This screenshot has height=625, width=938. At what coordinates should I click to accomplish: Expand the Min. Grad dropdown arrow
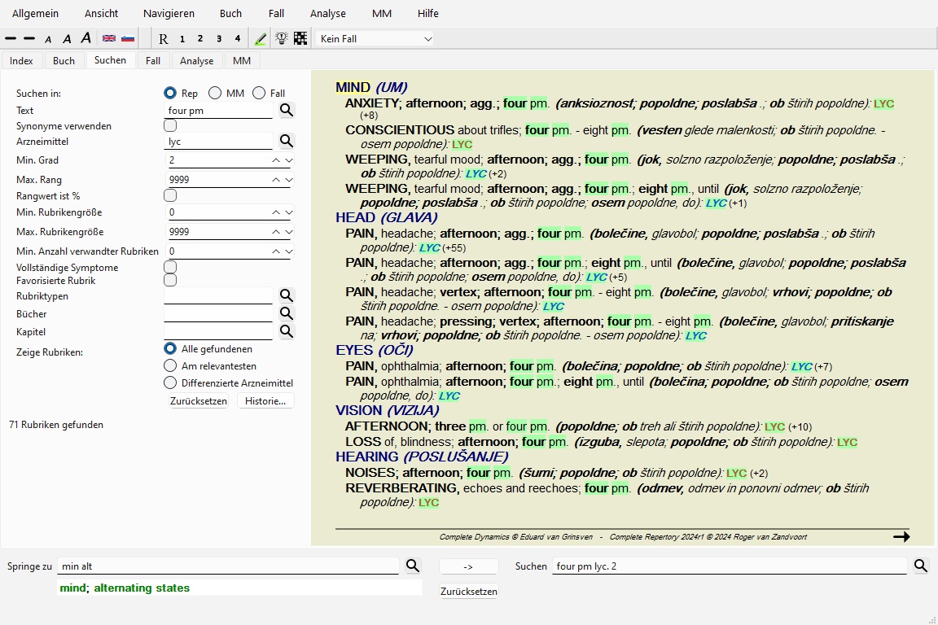[x=289, y=160]
